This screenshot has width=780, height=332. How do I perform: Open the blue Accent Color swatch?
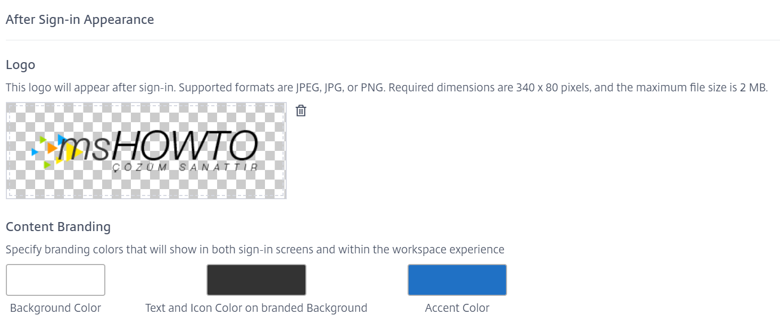457,280
